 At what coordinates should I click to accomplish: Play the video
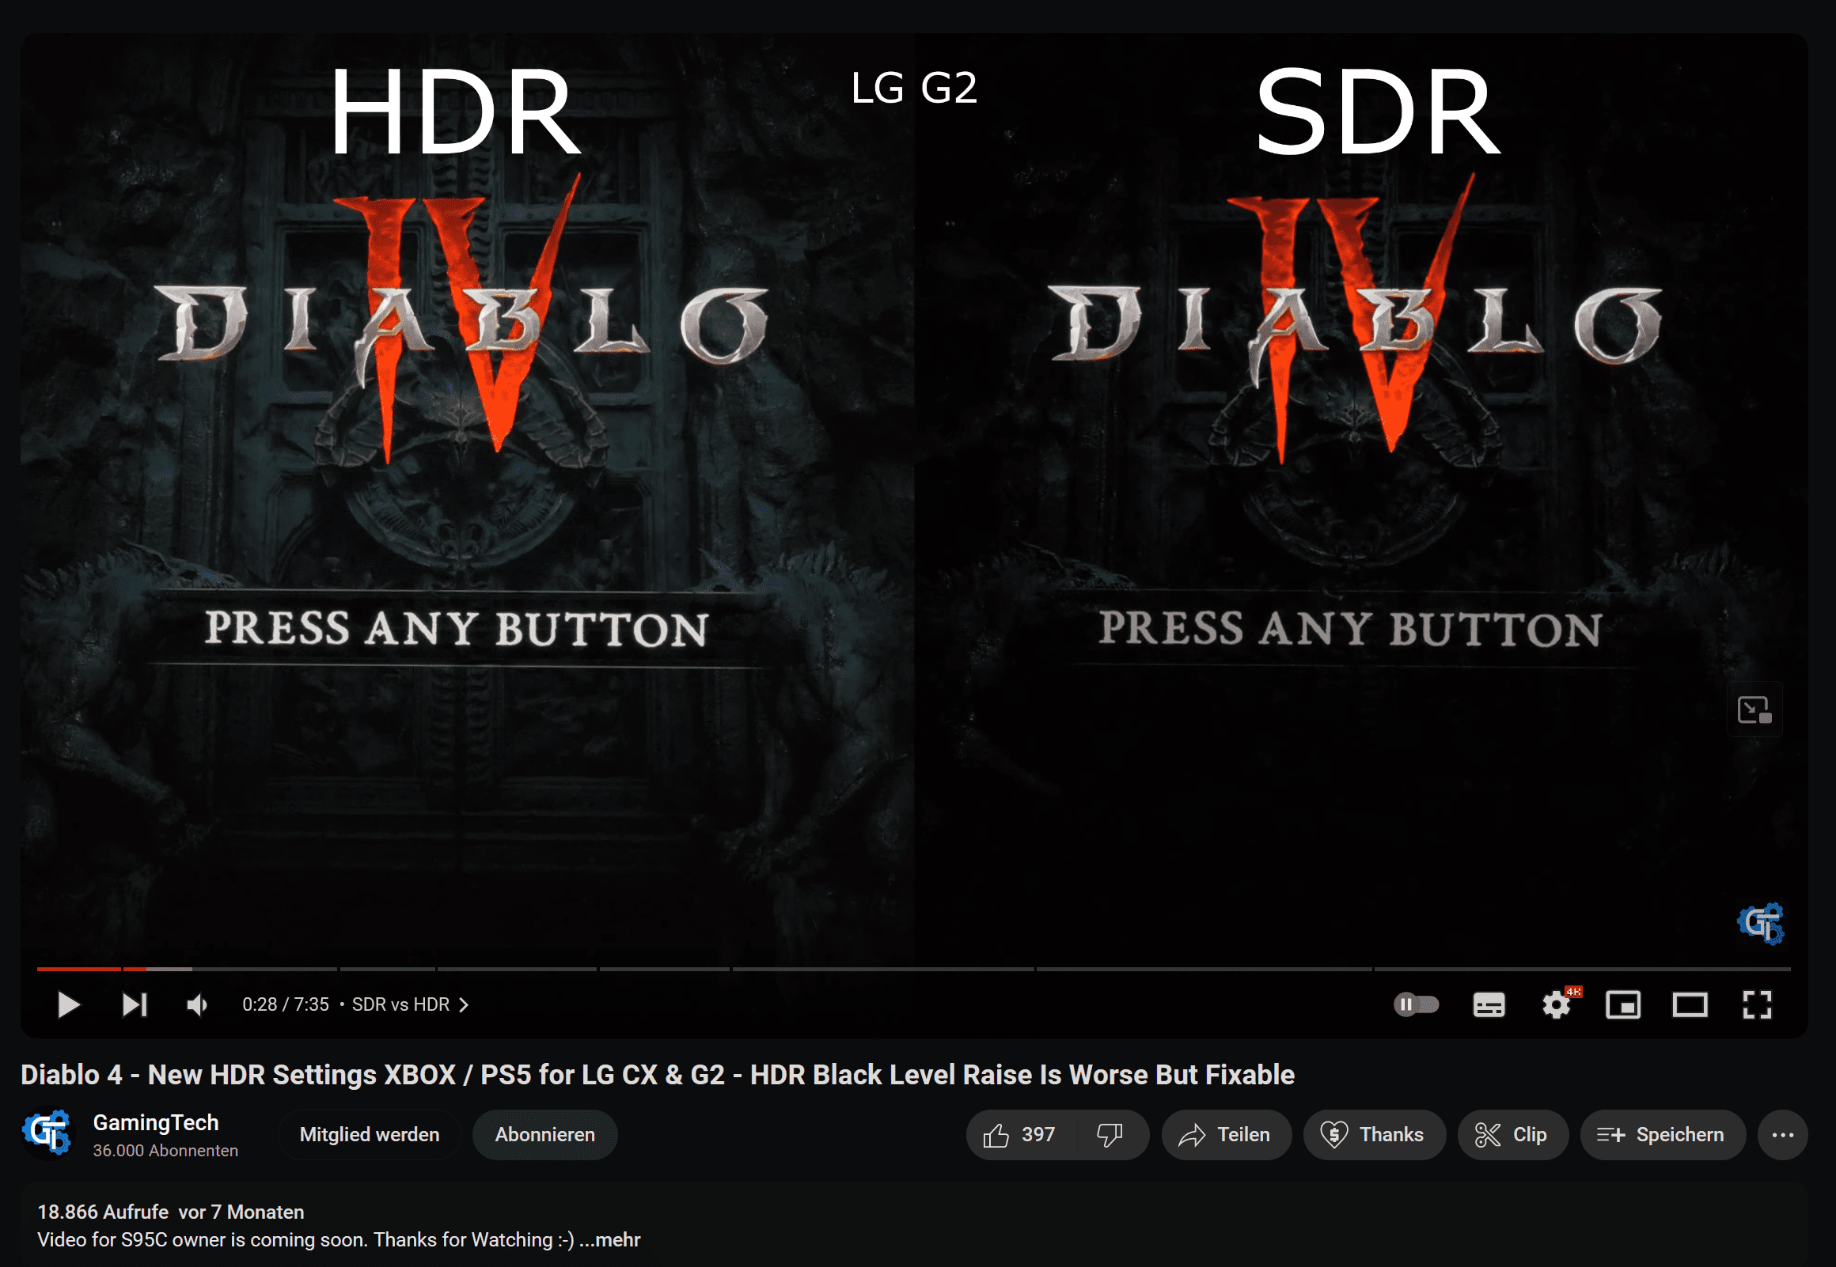[x=68, y=1005]
